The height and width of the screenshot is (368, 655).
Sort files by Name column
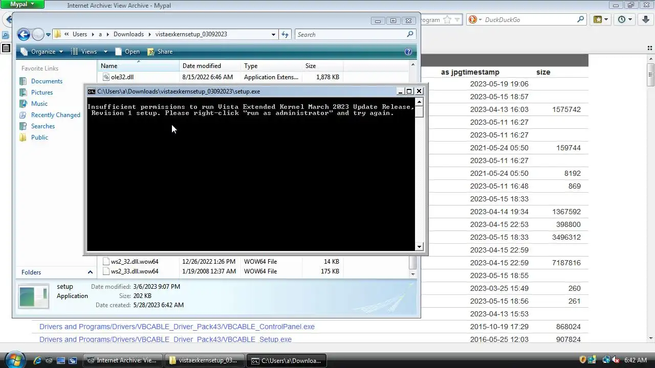click(x=138, y=66)
